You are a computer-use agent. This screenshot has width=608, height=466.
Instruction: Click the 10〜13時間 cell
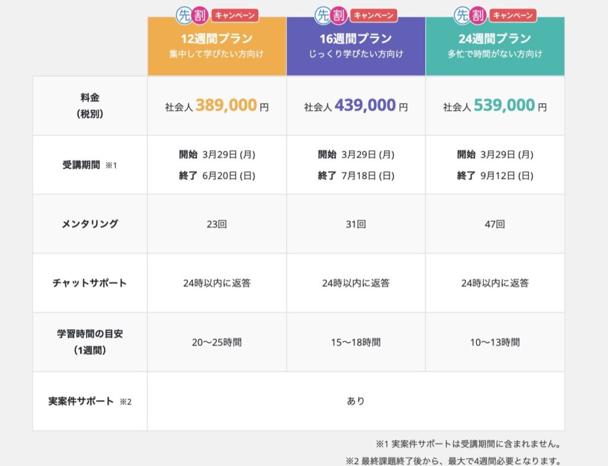pyautogui.click(x=495, y=343)
